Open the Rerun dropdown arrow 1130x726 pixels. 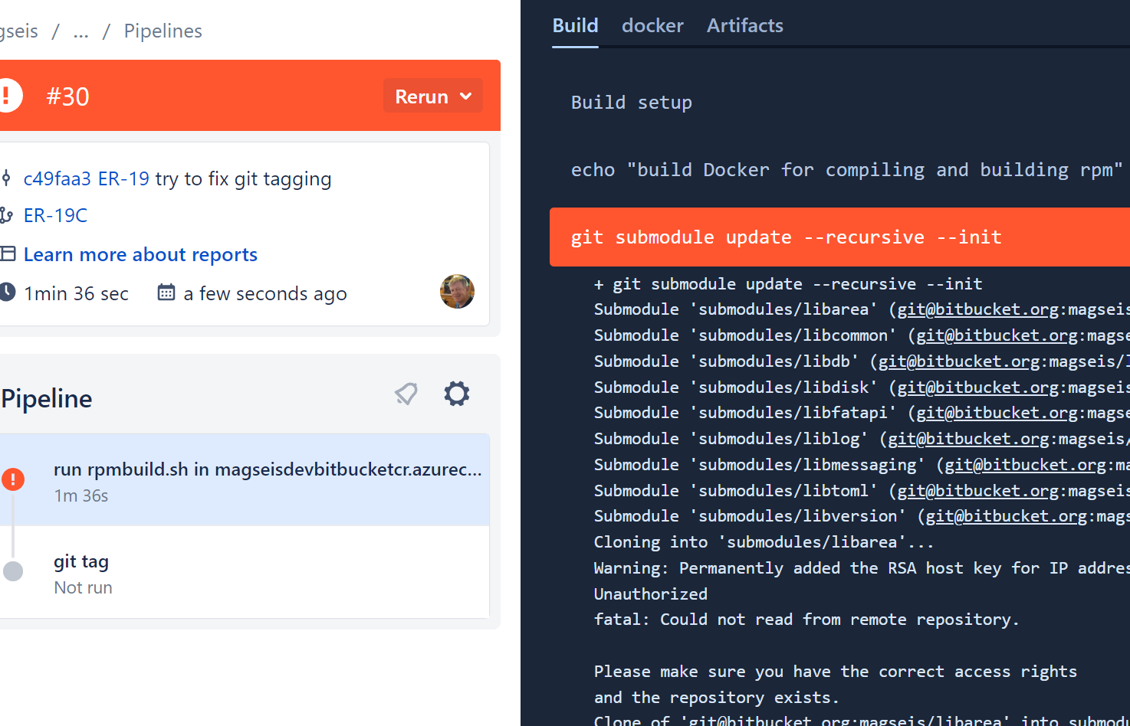pos(465,96)
